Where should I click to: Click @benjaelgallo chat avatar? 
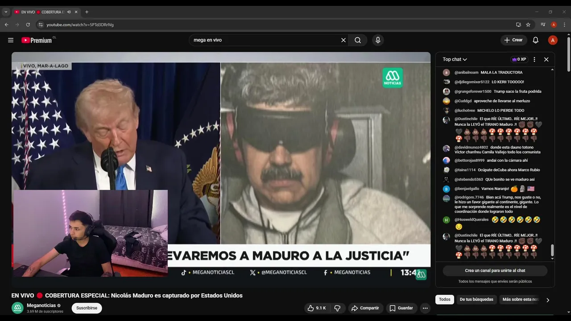[x=446, y=189]
